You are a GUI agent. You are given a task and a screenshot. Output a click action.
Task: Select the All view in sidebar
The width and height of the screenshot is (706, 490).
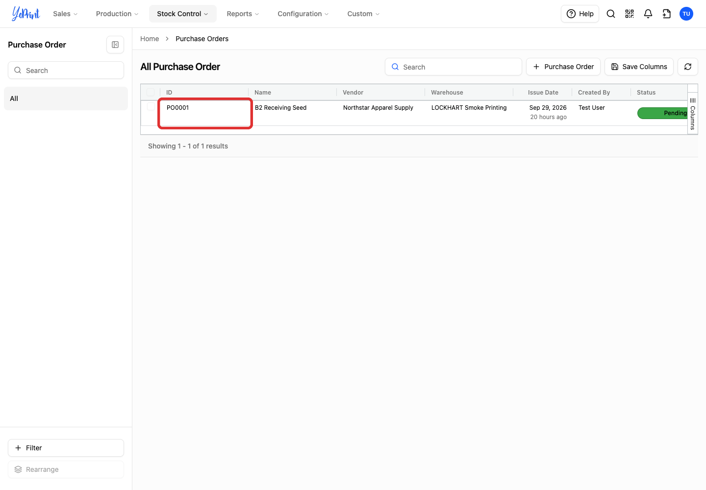coord(66,98)
